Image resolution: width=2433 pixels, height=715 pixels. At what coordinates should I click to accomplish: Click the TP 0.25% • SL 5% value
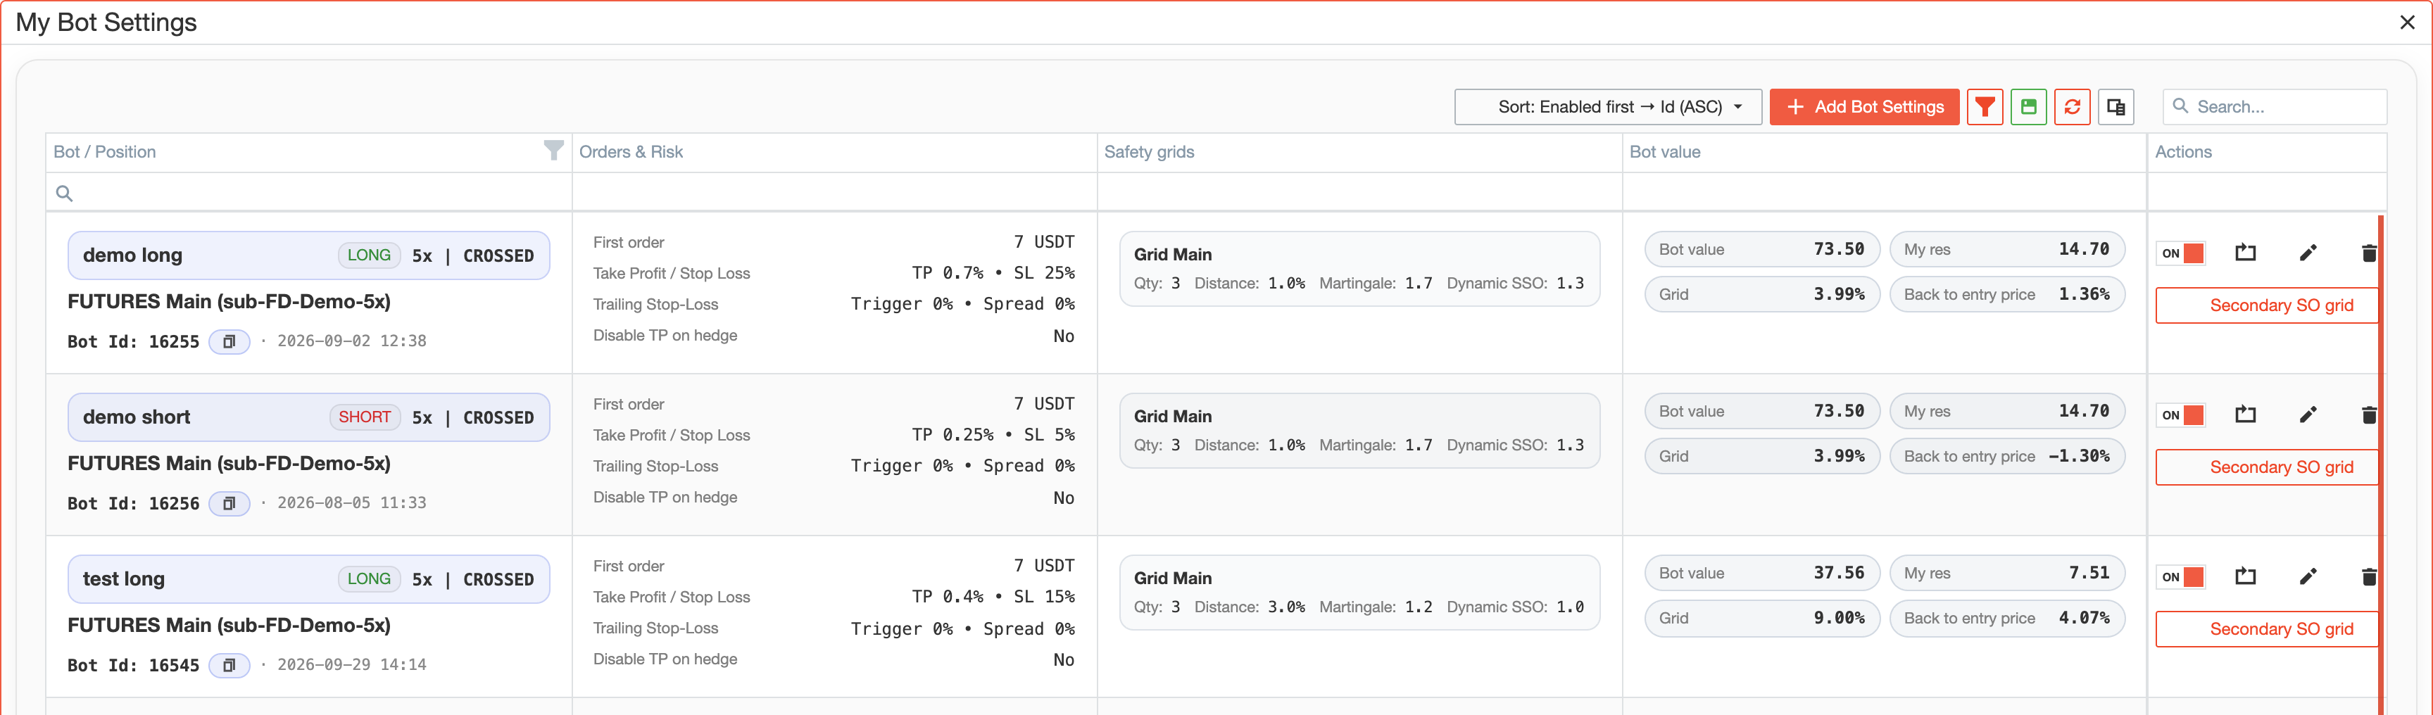point(993,434)
